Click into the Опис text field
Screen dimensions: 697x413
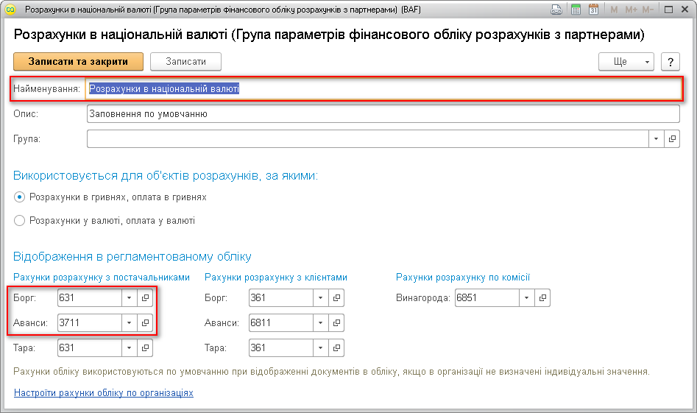pyautogui.click(x=382, y=114)
